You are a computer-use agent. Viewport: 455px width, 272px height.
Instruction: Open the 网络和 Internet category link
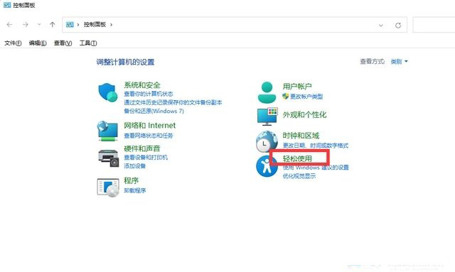pyautogui.click(x=150, y=125)
